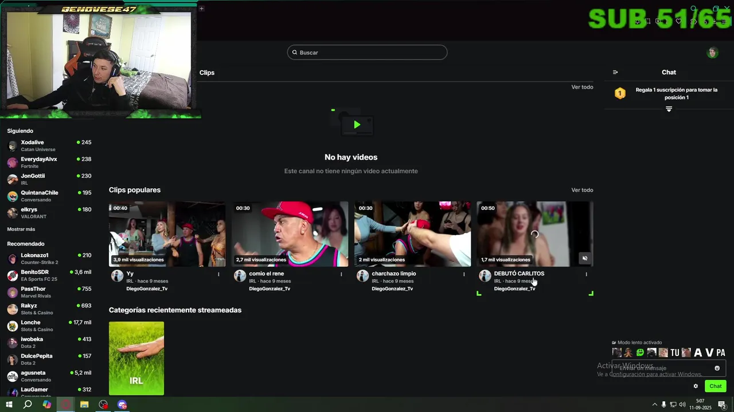Play the Yy clip thumbnail

[x=167, y=234]
